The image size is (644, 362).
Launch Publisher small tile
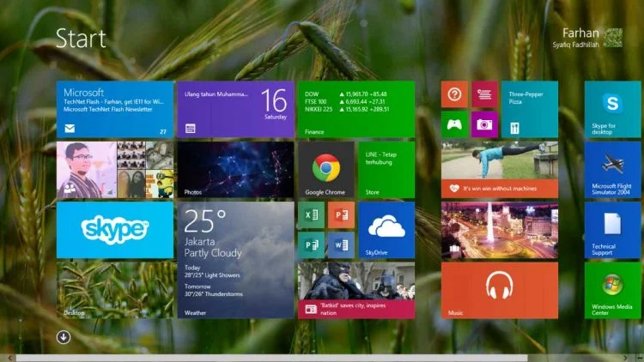click(x=311, y=245)
